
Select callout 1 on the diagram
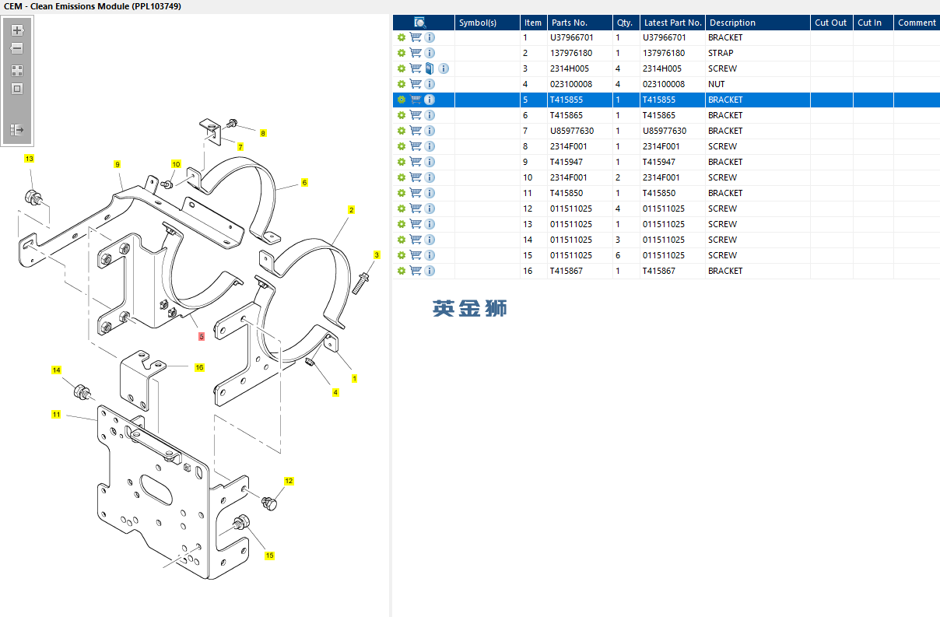(x=354, y=379)
